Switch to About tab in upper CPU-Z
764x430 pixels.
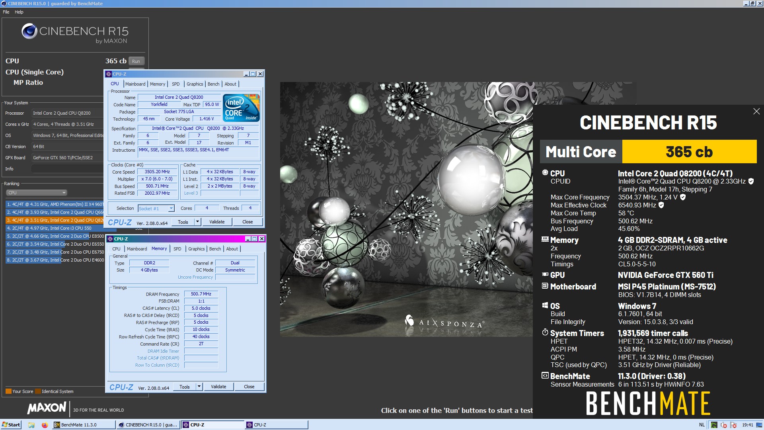(x=230, y=84)
